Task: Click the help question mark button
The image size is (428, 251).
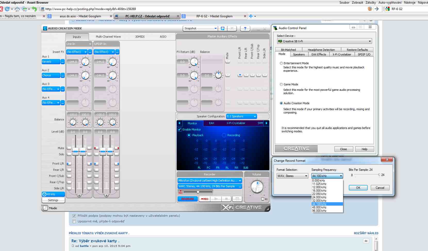Action: pos(245,28)
